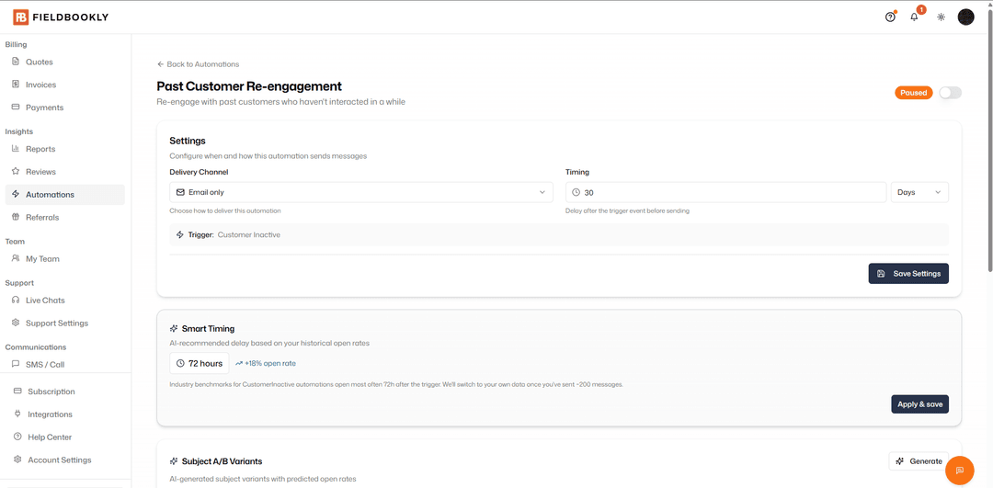Click the page vertical scrollbar

tap(989, 140)
